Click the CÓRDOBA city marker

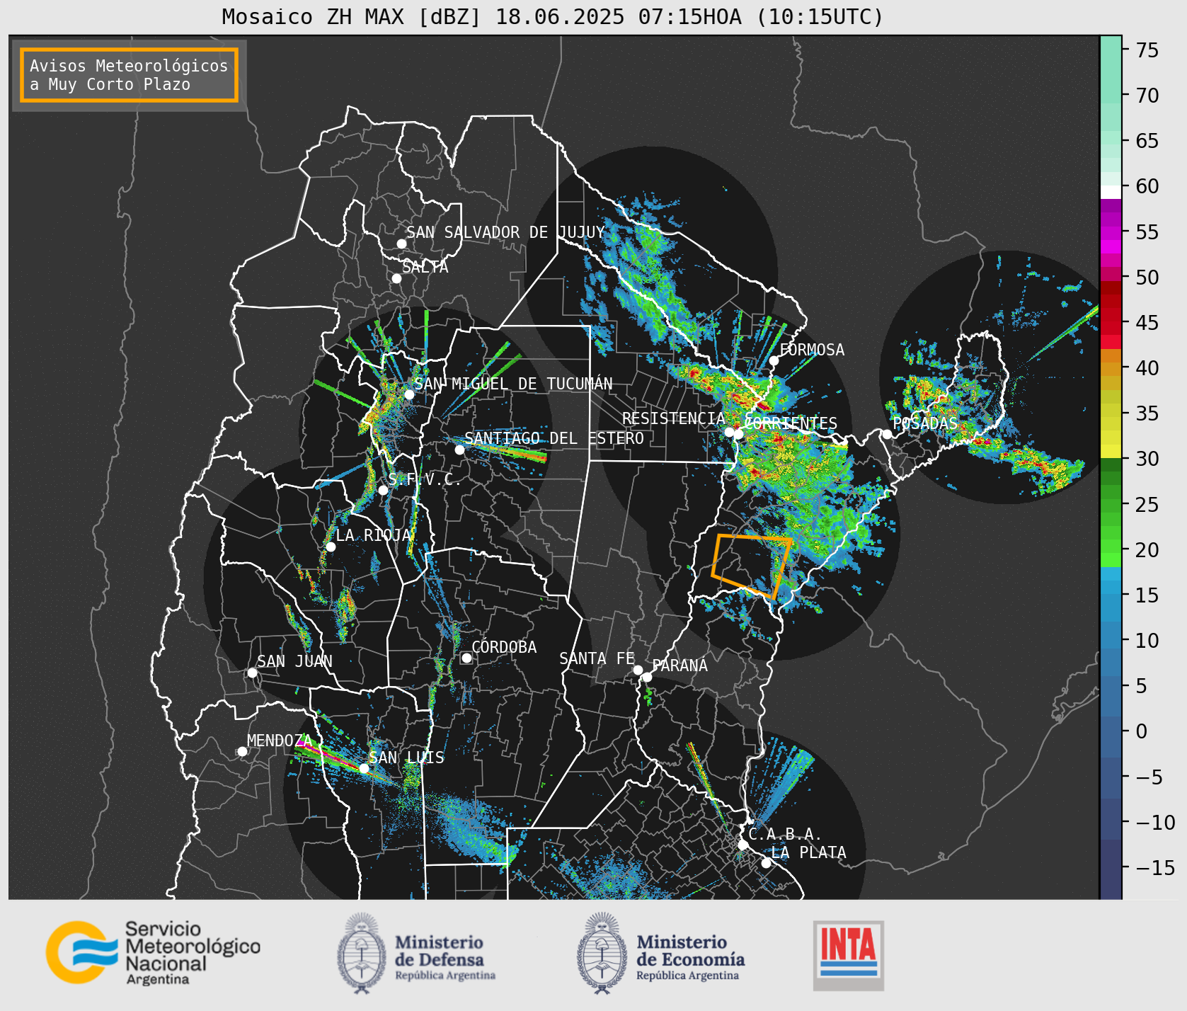(x=466, y=658)
